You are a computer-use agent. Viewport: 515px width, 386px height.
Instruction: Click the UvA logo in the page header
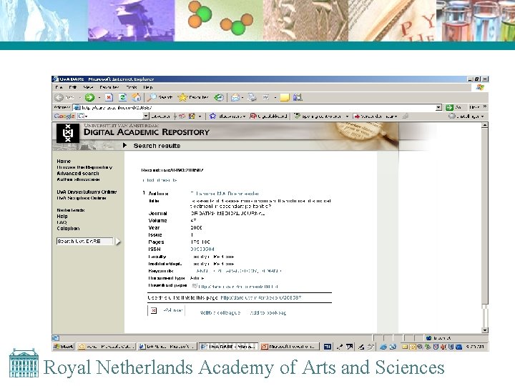coord(68,133)
